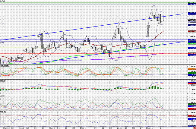Select the green 2000 price tag at top
Viewport: 196px width, 129px height.
pos(192,3)
